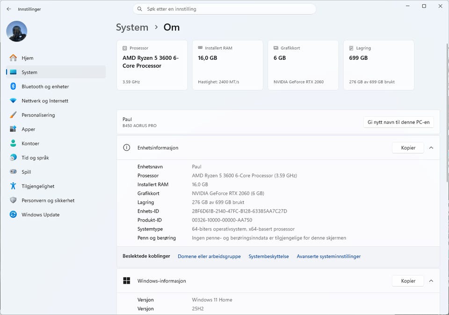Viewport: 449px width, 315px height.
Task: Open the Apper settings page
Action: tap(56, 129)
